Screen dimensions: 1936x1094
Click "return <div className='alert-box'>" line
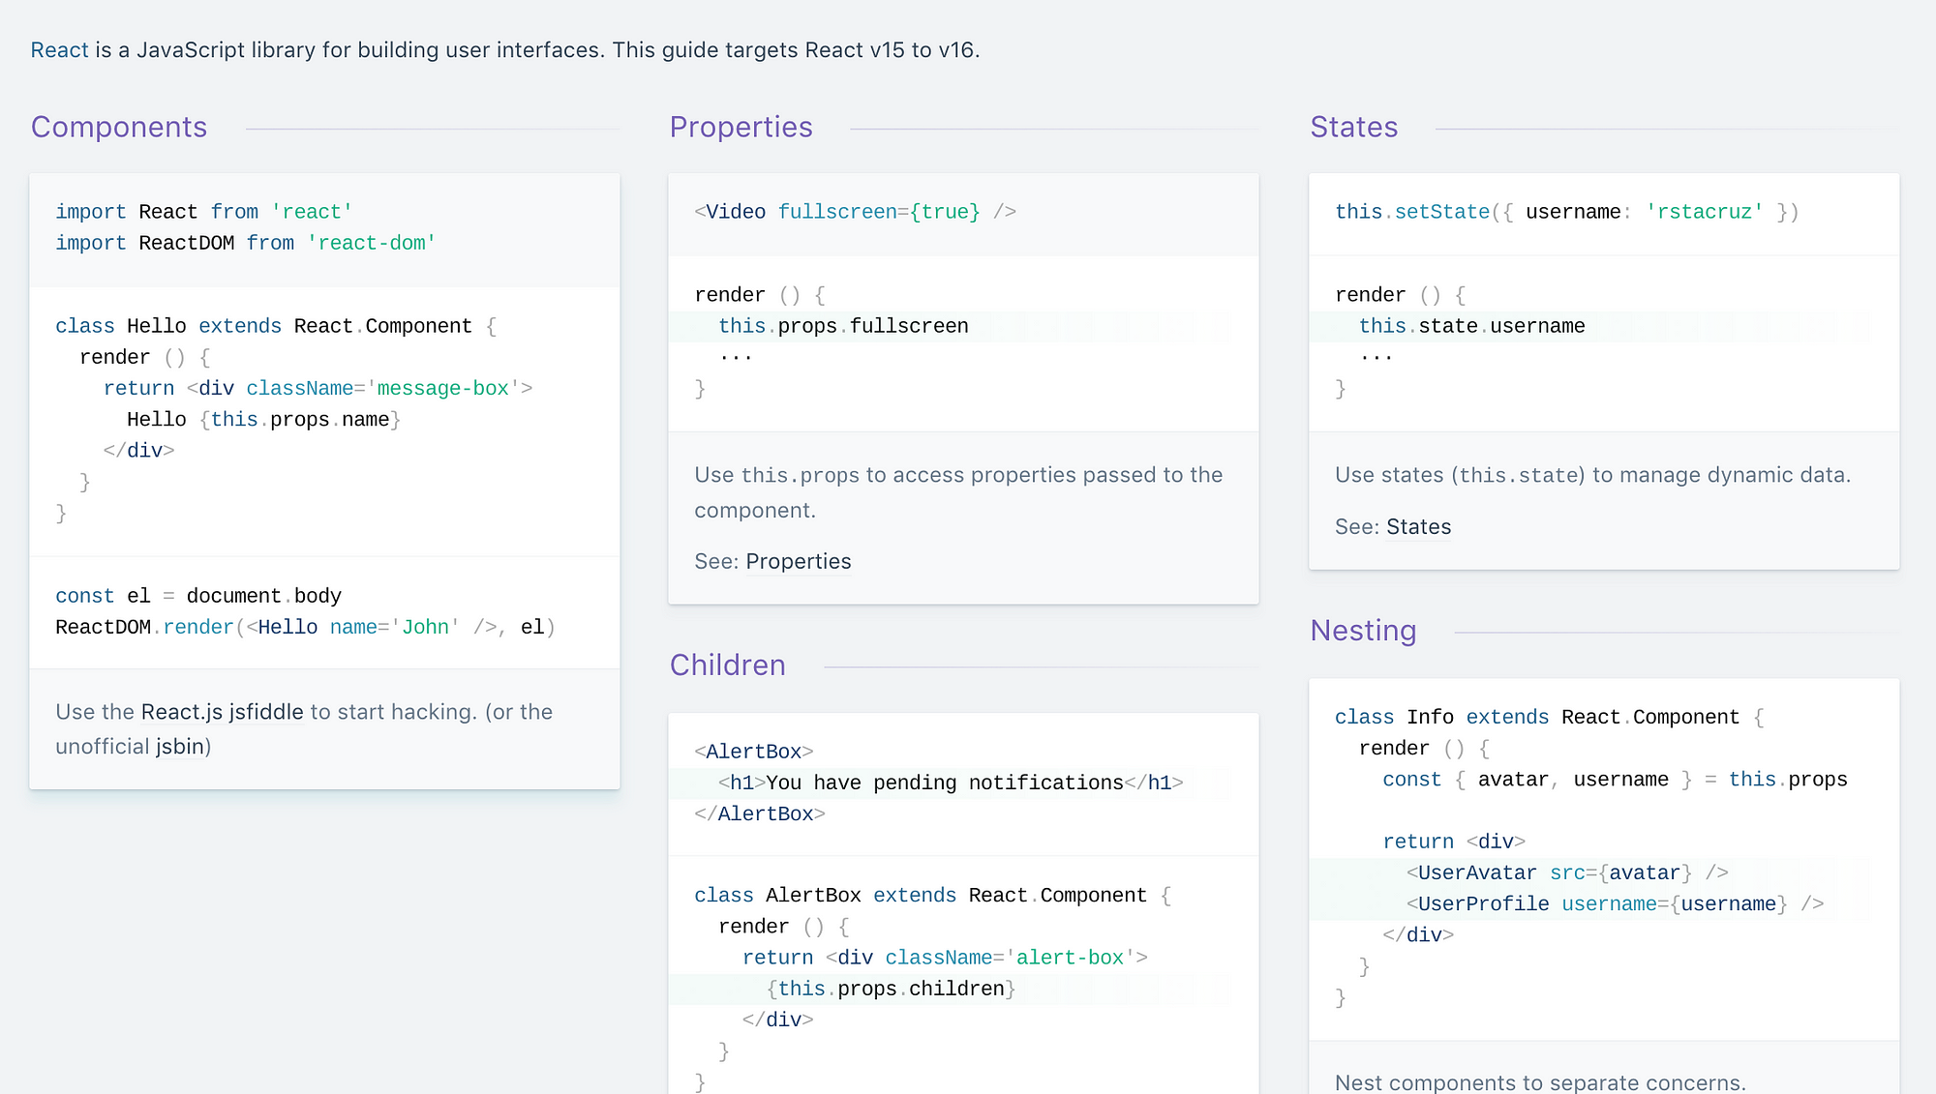(945, 958)
